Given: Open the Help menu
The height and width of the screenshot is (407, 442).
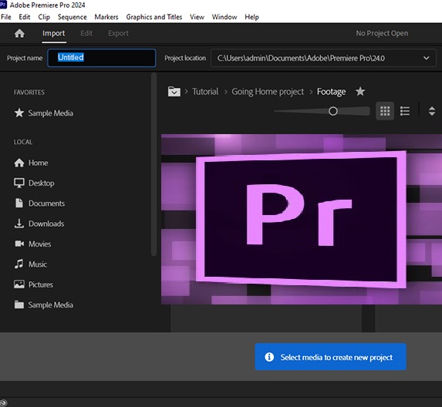Looking at the screenshot, I should click(251, 17).
